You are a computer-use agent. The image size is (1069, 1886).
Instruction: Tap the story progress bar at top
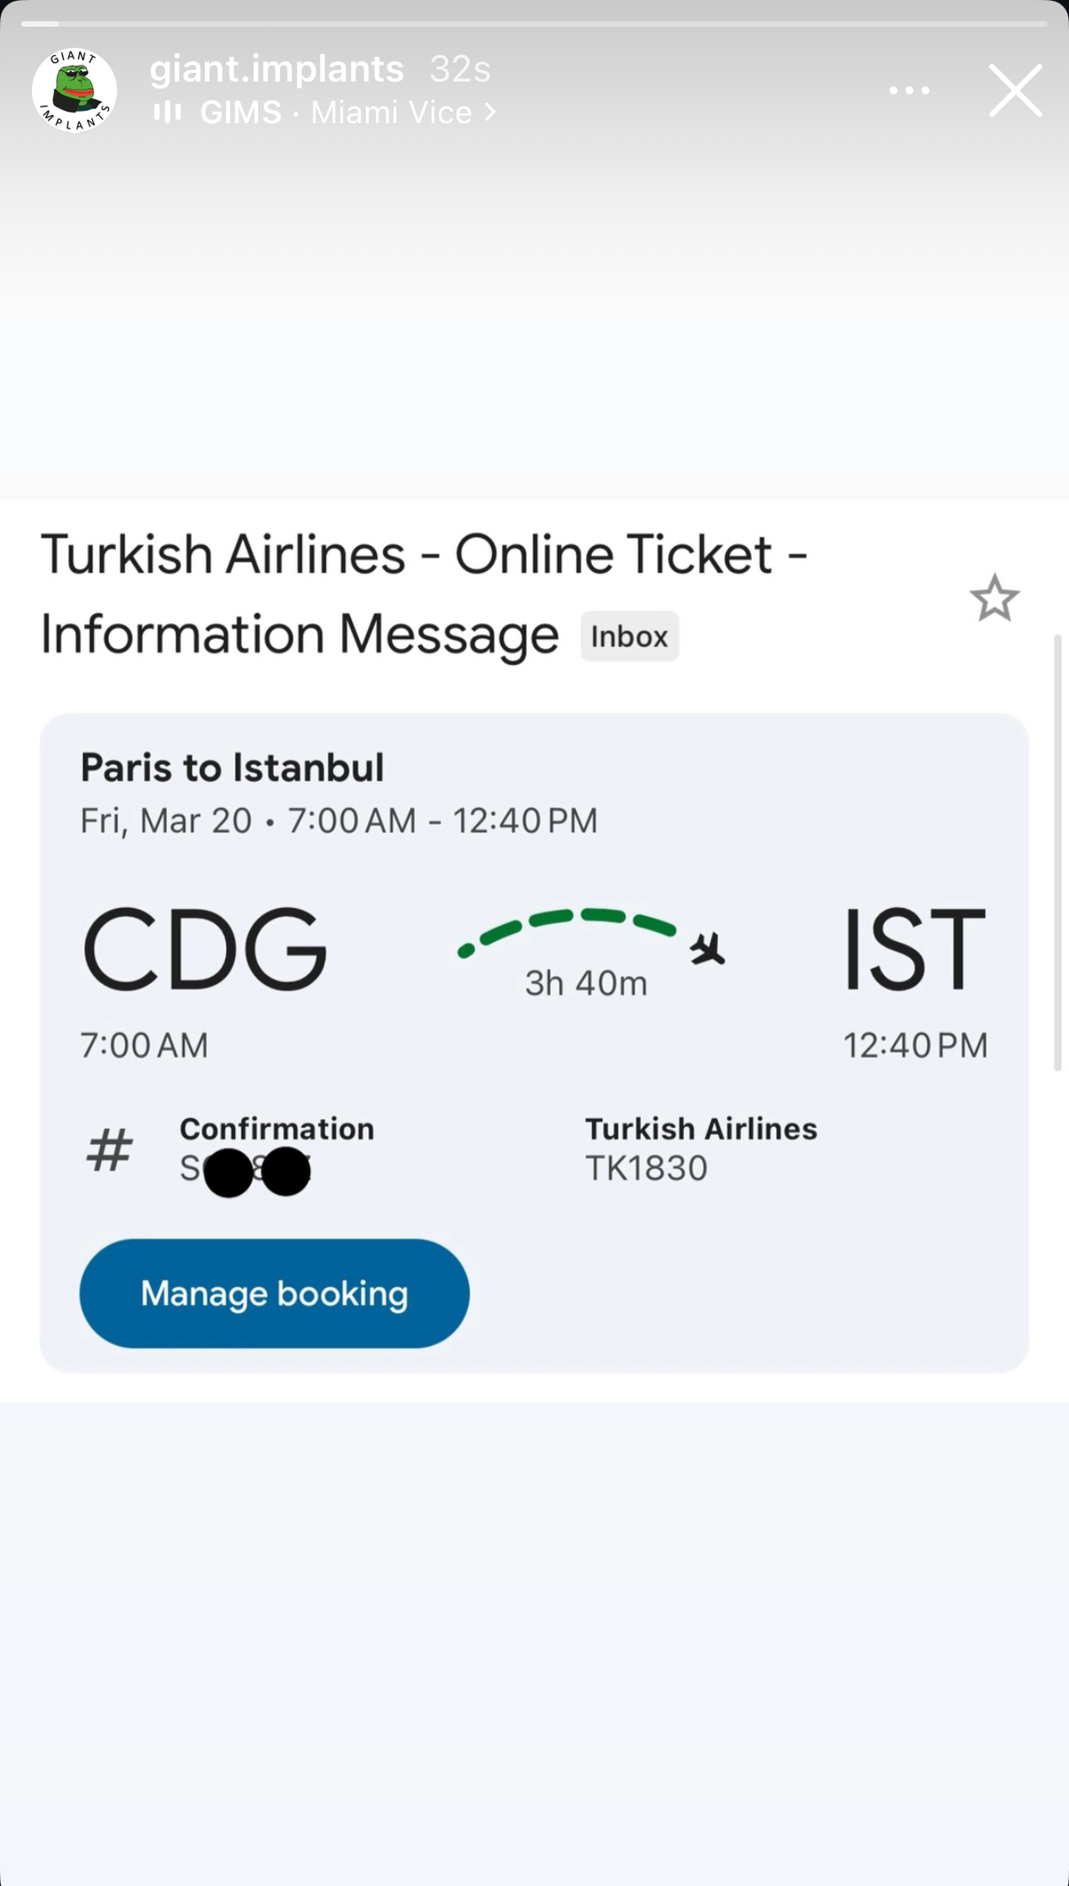coord(534,24)
